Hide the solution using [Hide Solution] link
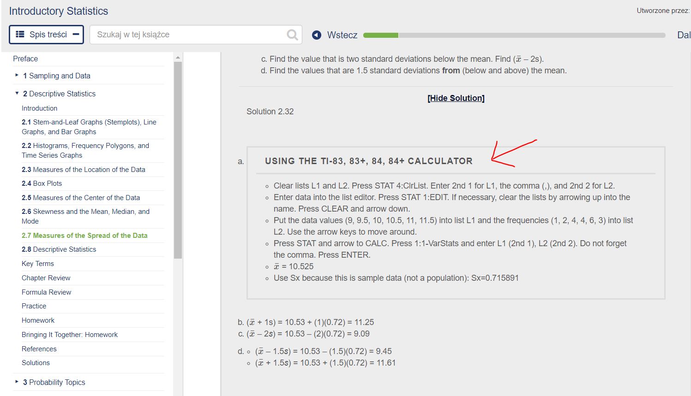This screenshot has width=691, height=396. (456, 98)
